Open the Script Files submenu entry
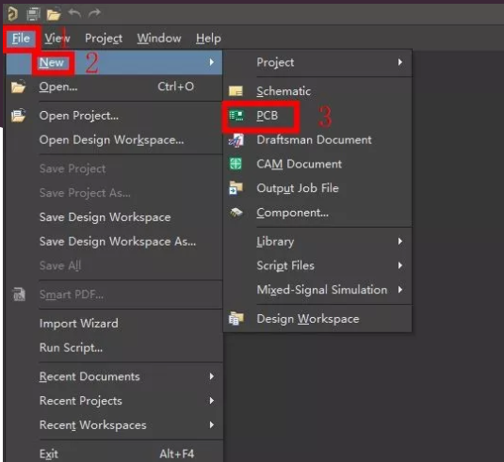504x462 pixels. tap(317, 266)
